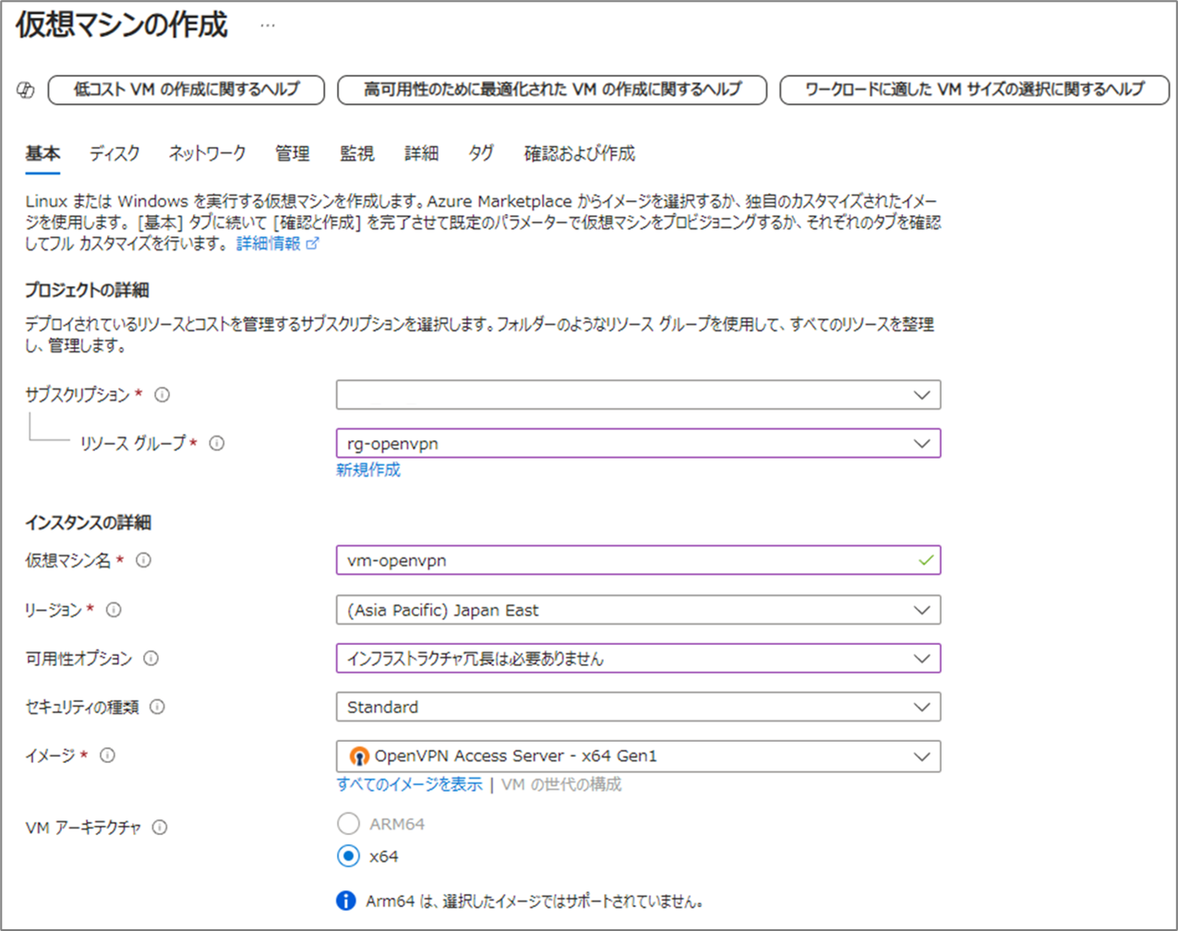Screen dimensions: 1178x931
Task: Click VM の世代の構成 link
Action: point(561,784)
